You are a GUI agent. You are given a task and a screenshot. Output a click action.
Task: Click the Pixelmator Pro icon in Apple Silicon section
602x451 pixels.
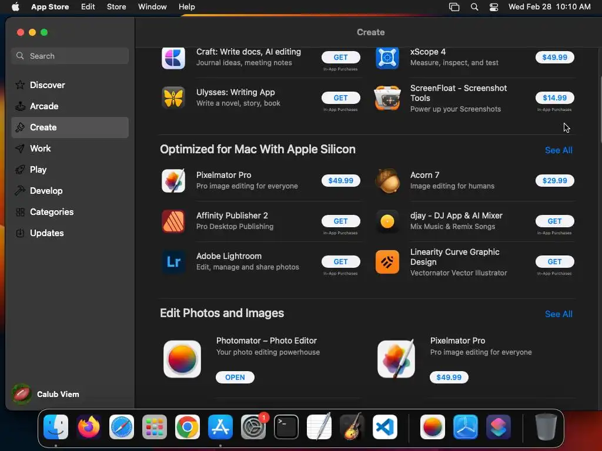click(173, 180)
